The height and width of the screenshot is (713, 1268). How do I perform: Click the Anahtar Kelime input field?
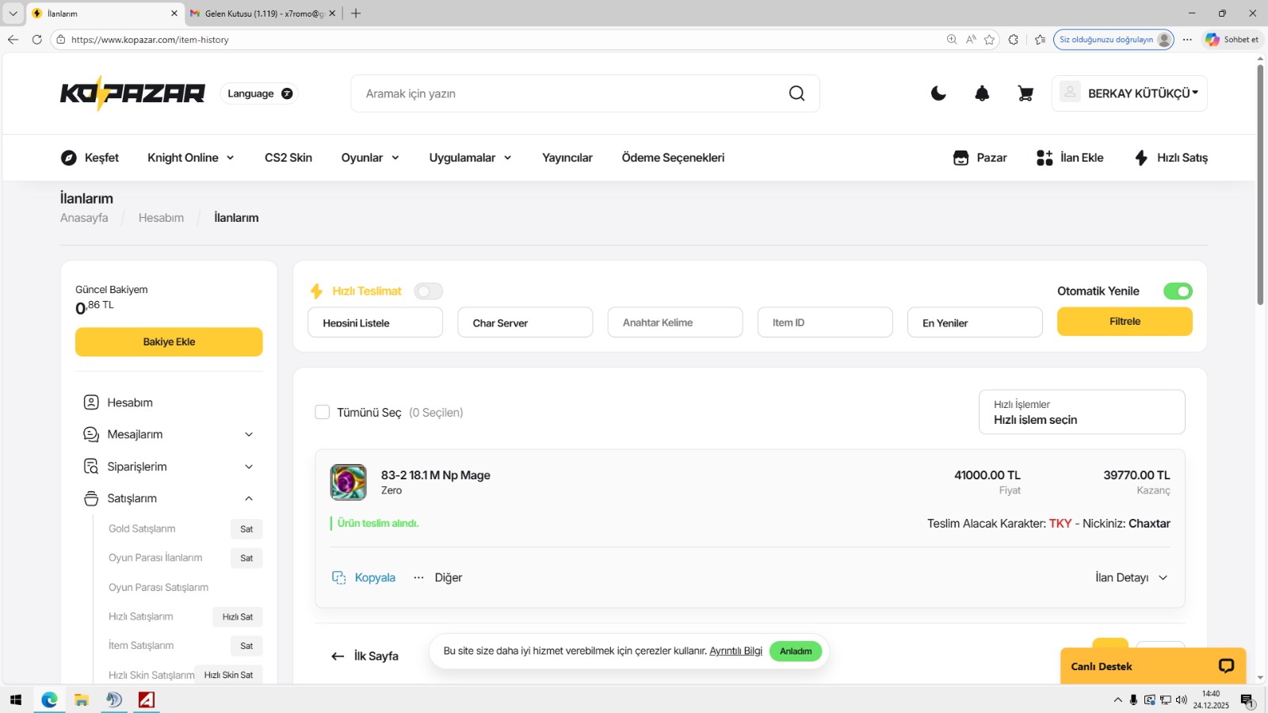tap(675, 322)
